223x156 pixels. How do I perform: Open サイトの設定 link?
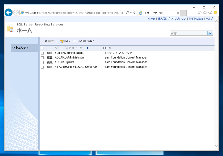196,18
